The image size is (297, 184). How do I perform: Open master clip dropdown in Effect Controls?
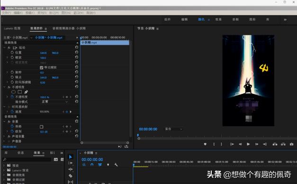pyautogui.click(x=31, y=38)
